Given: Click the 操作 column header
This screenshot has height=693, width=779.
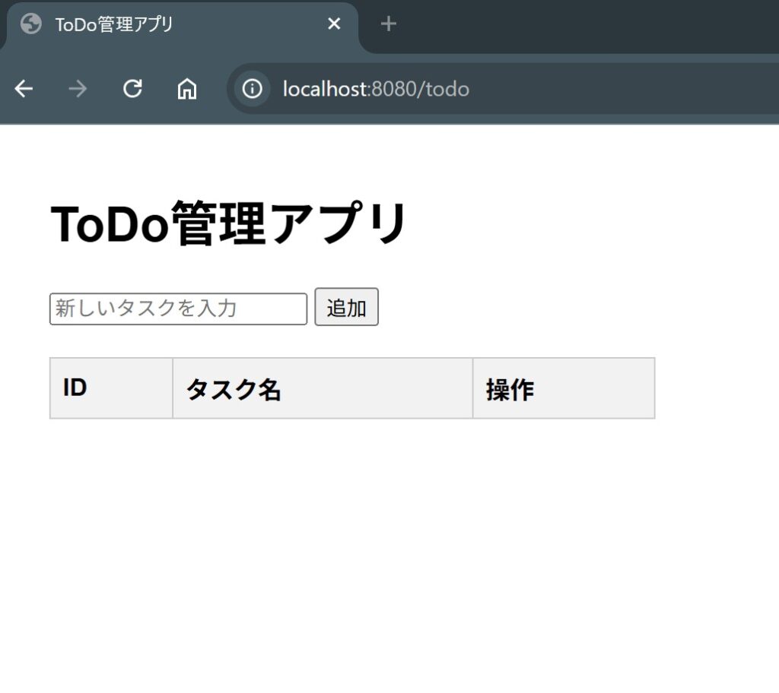Looking at the screenshot, I should (x=564, y=388).
